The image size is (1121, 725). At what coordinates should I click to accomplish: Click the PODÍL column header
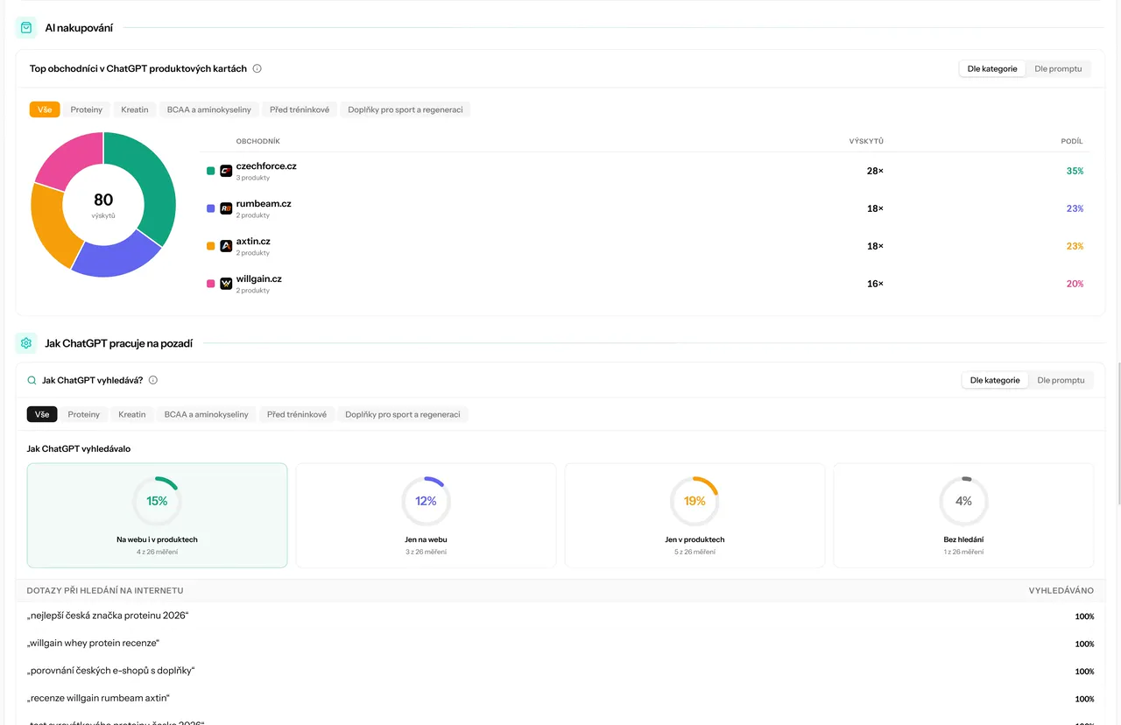(1072, 141)
